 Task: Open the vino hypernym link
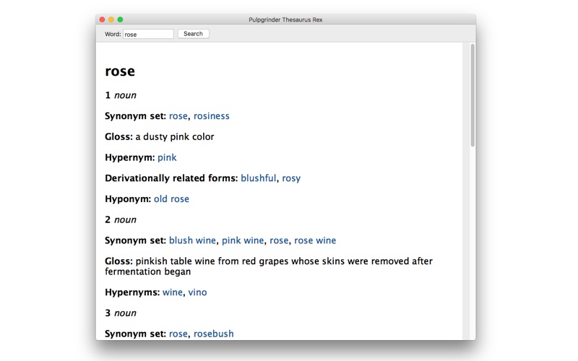tap(197, 292)
